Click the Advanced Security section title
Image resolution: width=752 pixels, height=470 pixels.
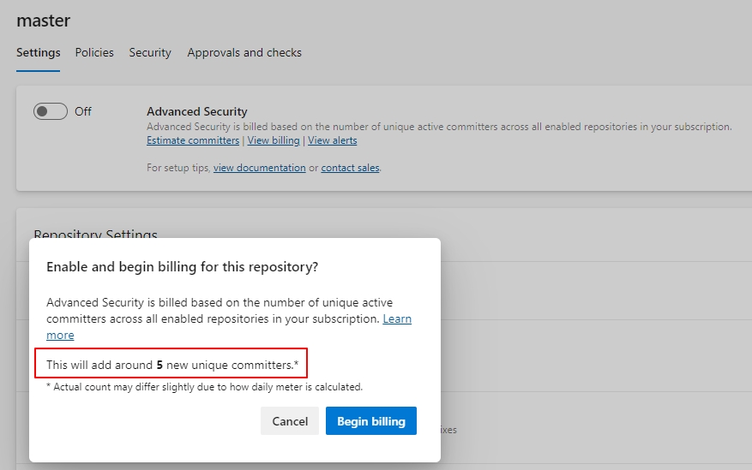(x=197, y=111)
